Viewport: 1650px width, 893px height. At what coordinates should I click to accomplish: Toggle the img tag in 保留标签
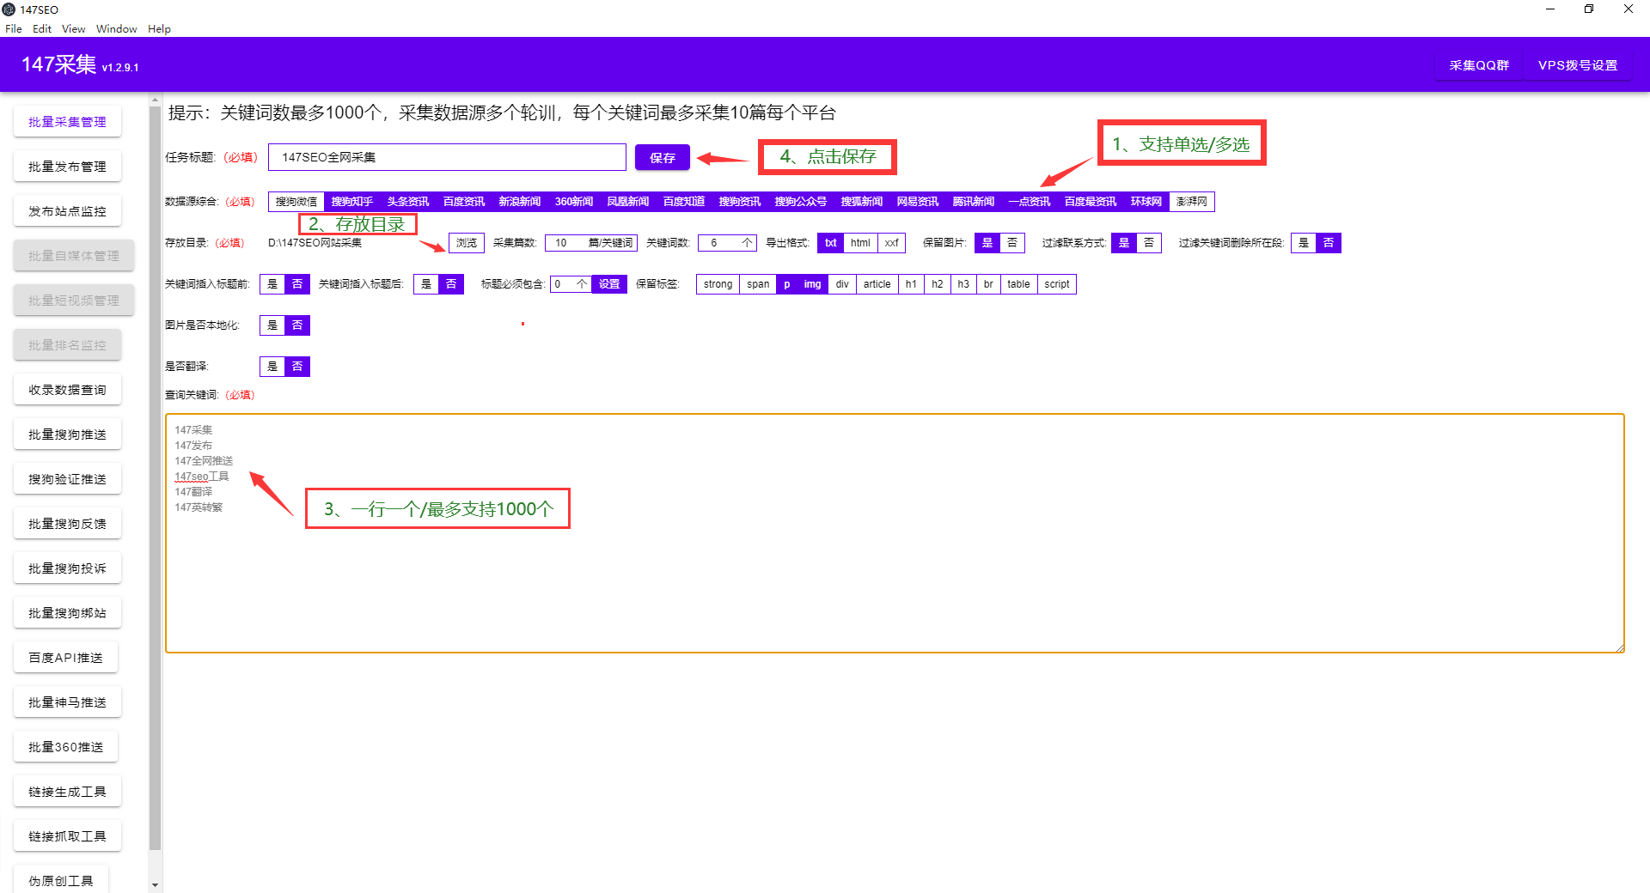click(813, 284)
